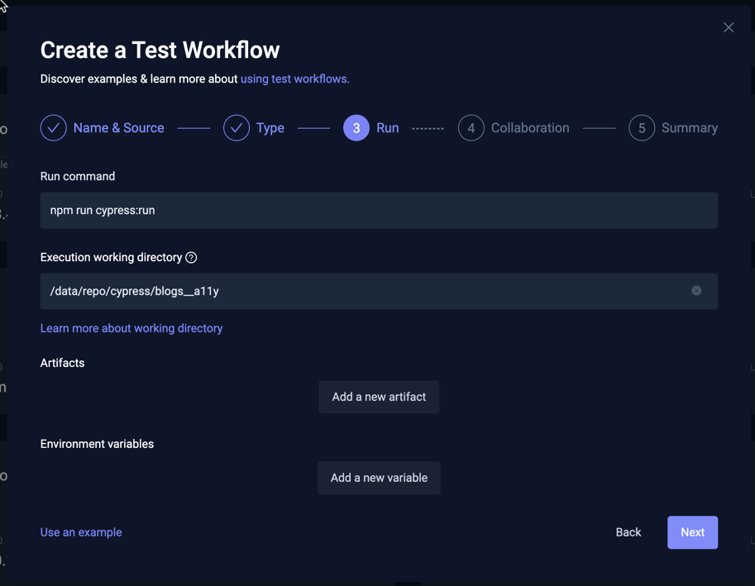Switch to the Name & Source step
Image resolution: width=755 pixels, height=586 pixels.
pyautogui.click(x=118, y=128)
